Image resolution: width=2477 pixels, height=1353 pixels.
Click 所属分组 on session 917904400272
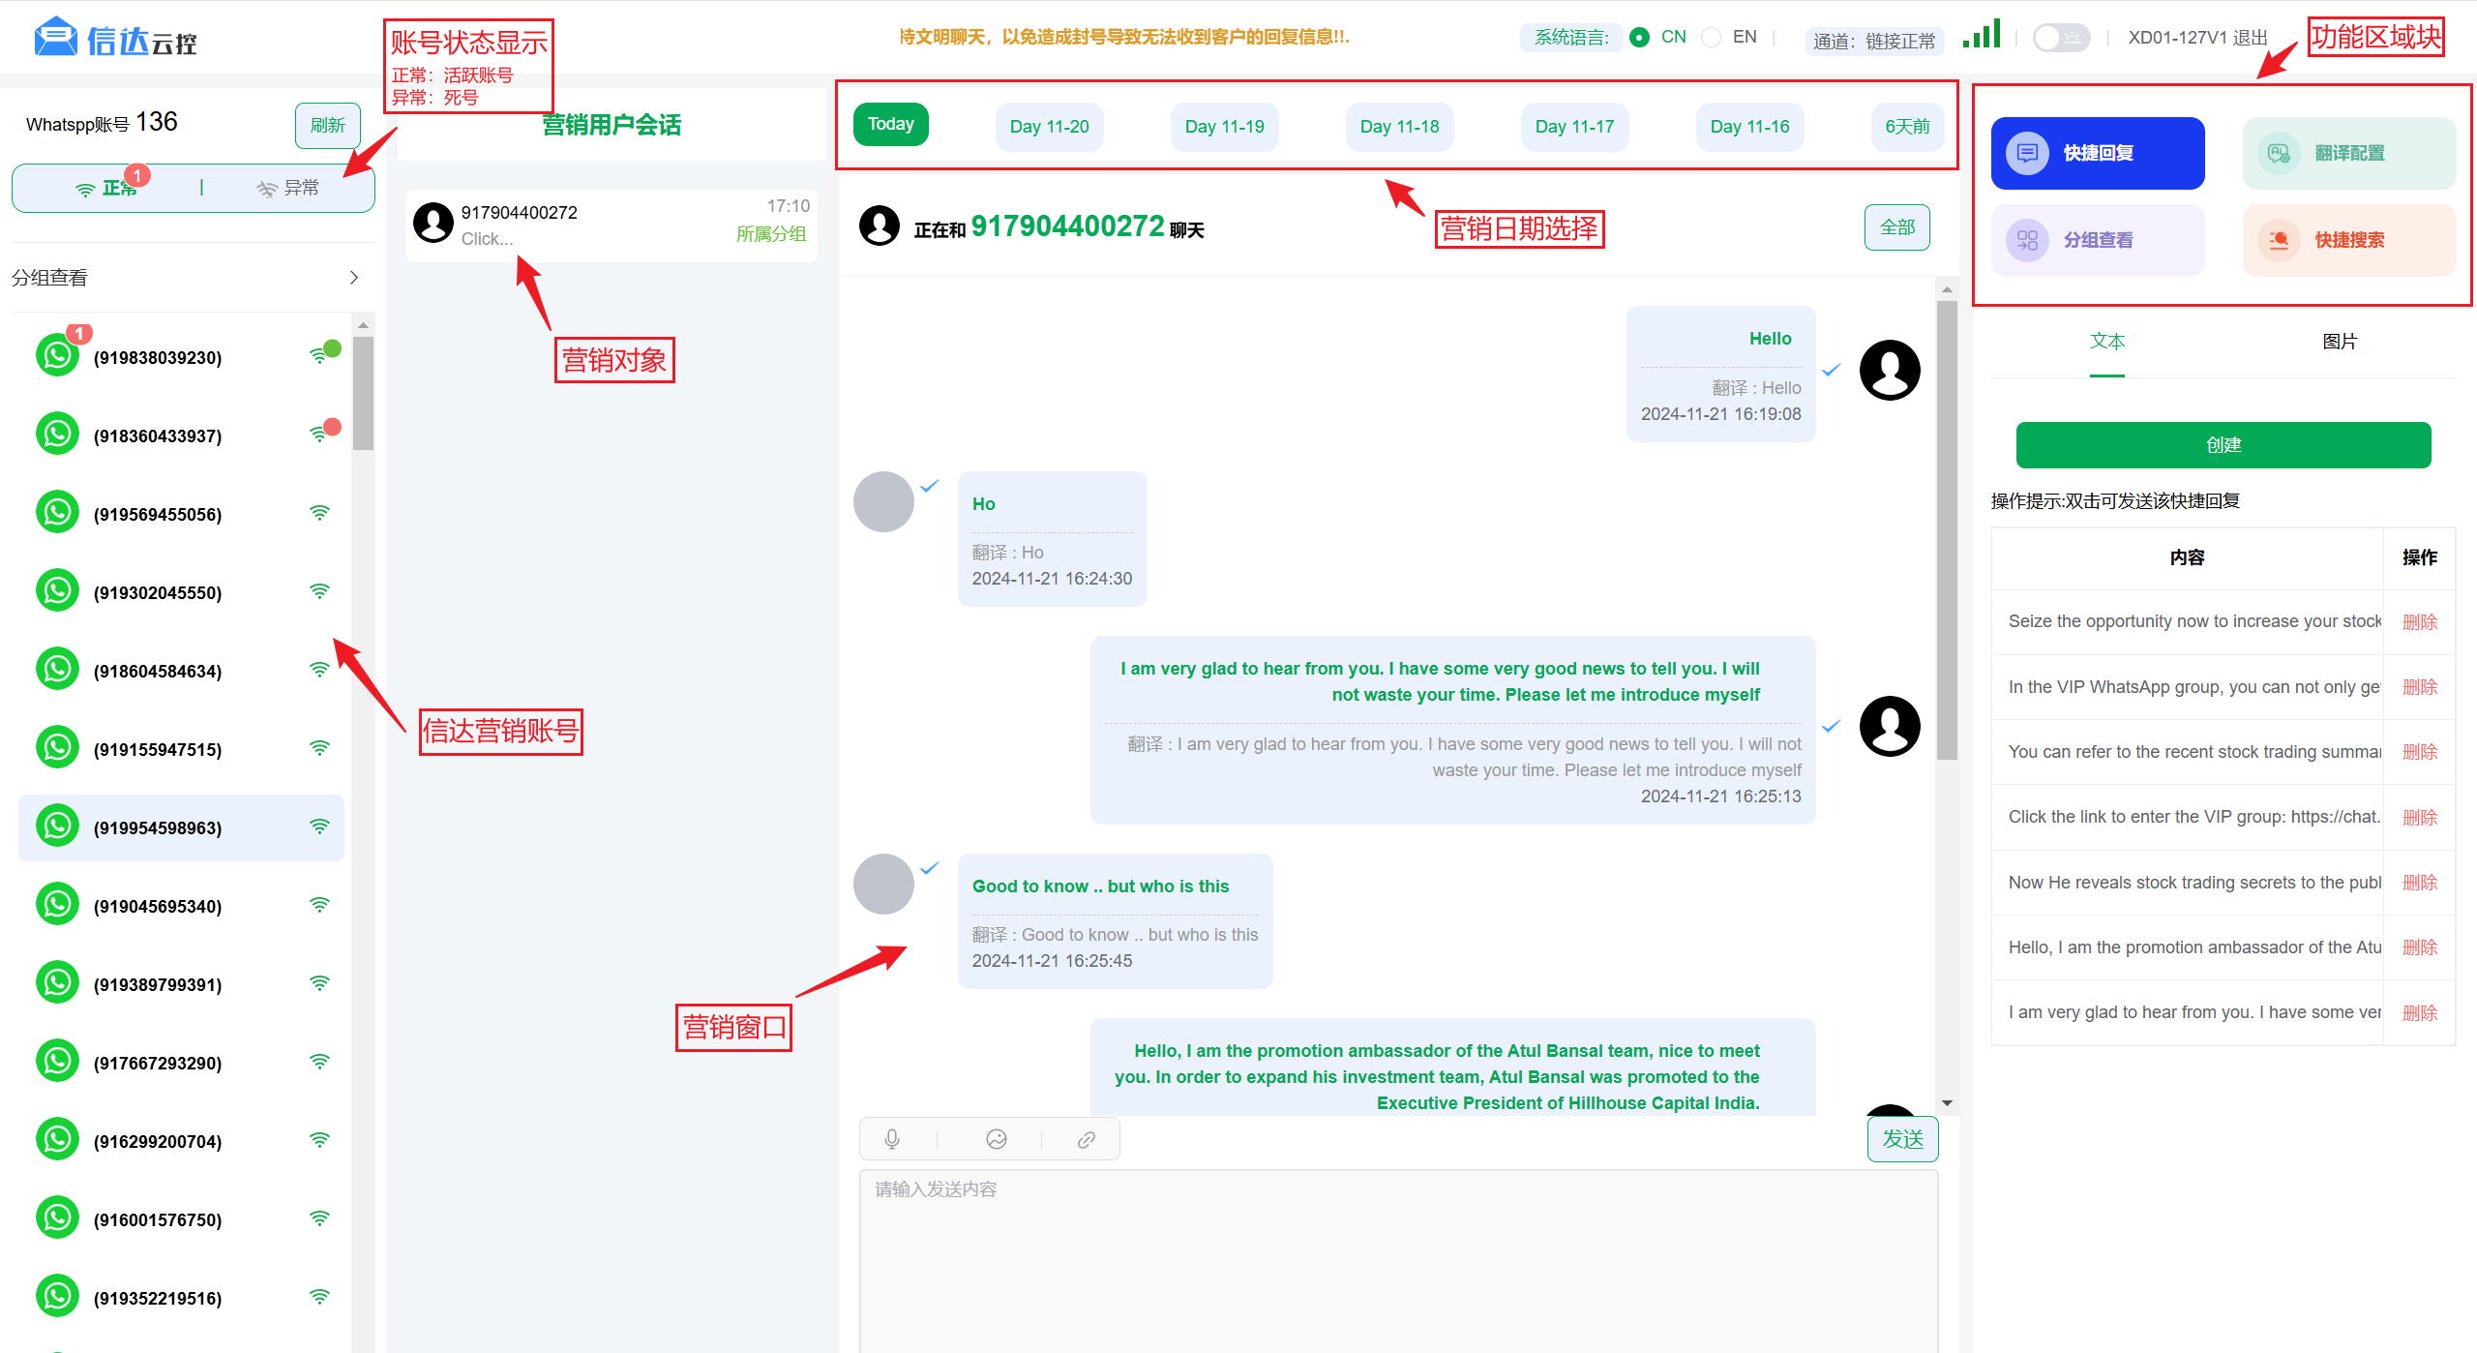point(770,233)
